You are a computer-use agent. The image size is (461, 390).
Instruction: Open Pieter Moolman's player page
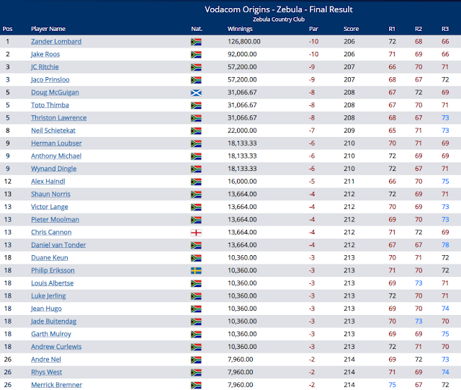(x=55, y=220)
